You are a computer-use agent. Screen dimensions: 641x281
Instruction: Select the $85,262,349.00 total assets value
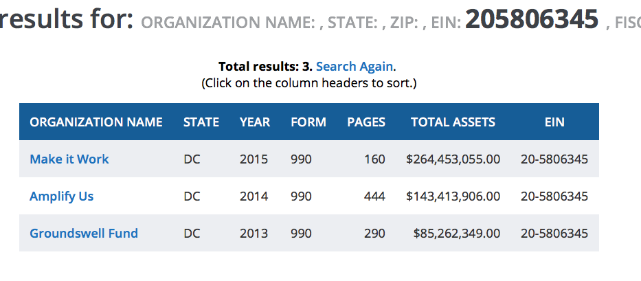(456, 234)
